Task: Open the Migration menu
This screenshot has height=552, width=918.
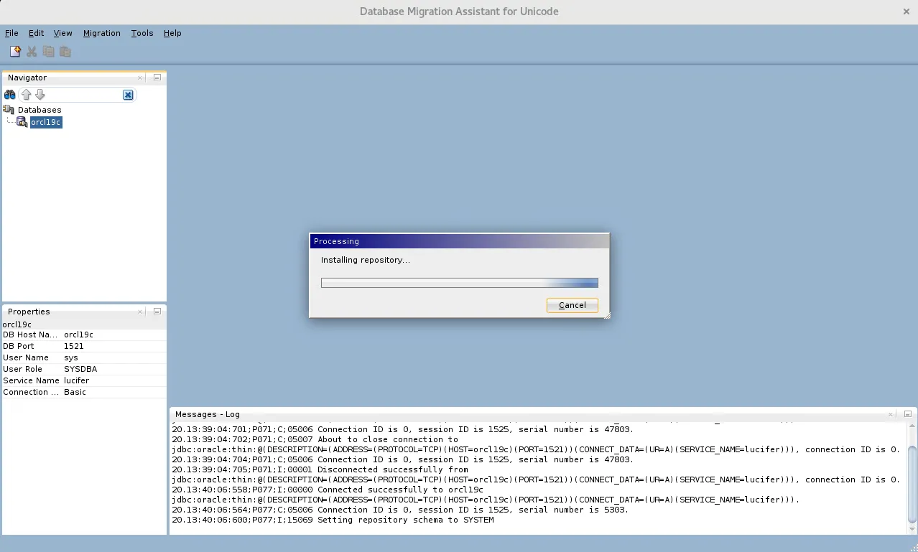Action: (101, 33)
